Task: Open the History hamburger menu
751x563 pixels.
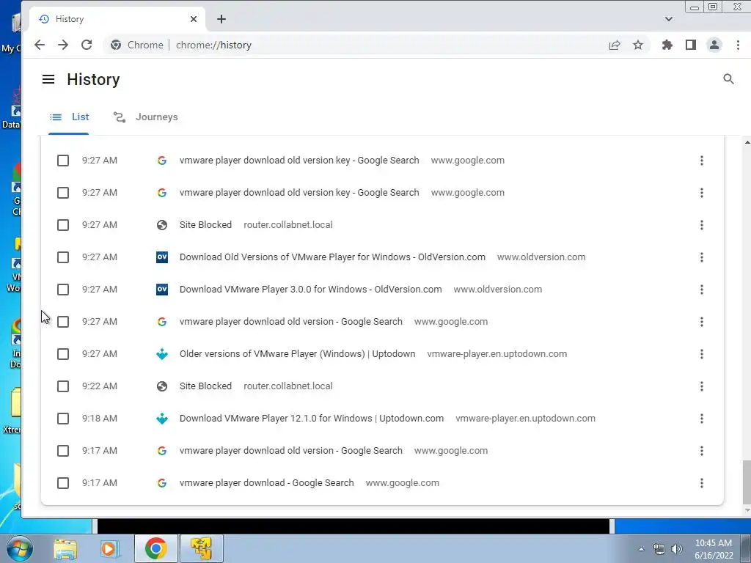Action: [48, 79]
